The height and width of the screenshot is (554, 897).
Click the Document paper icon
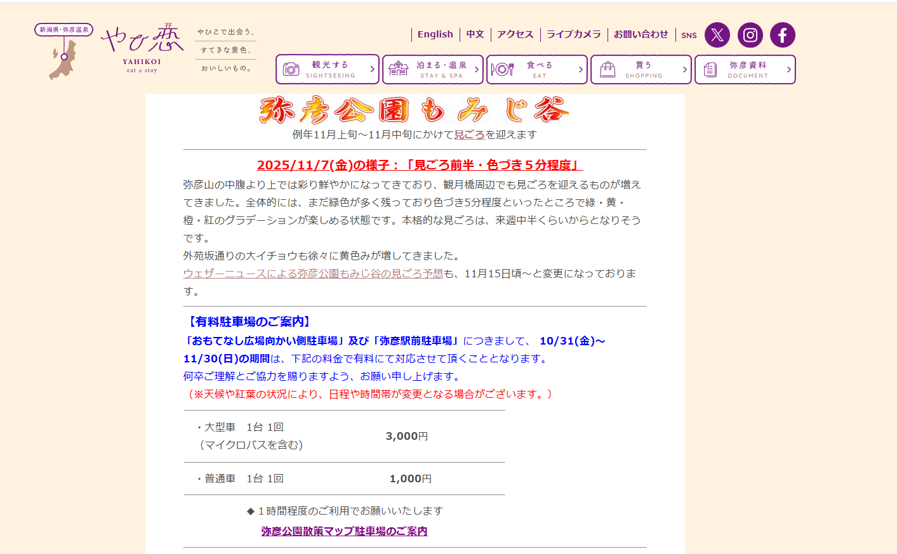(710, 69)
